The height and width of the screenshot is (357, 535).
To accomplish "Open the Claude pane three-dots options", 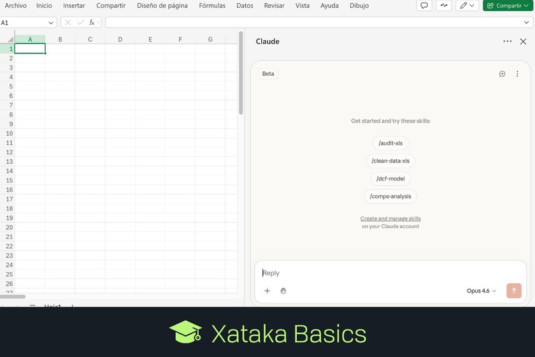I will pyautogui.click(x=507, y=41).
